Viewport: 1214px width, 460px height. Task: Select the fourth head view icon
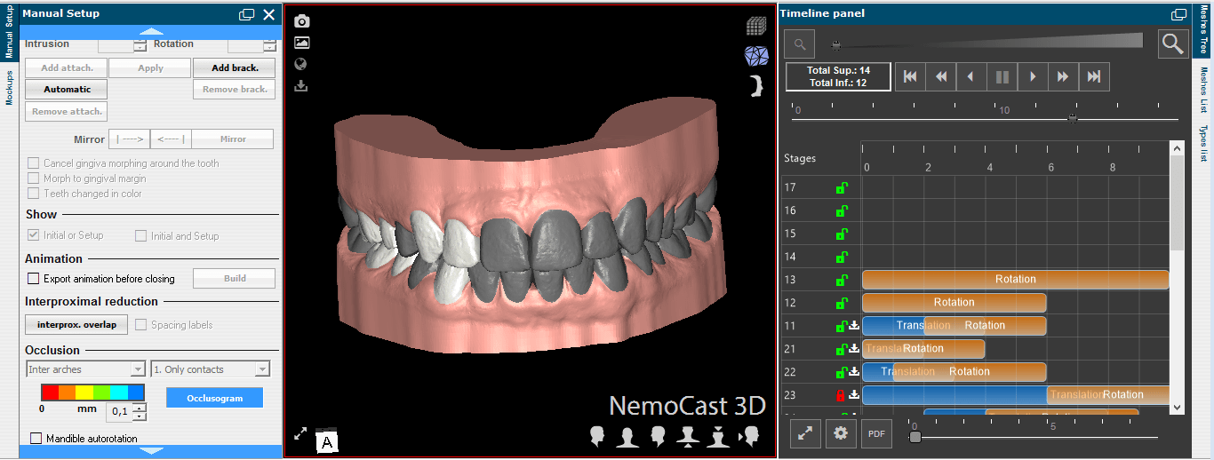[x=688, y=436]
